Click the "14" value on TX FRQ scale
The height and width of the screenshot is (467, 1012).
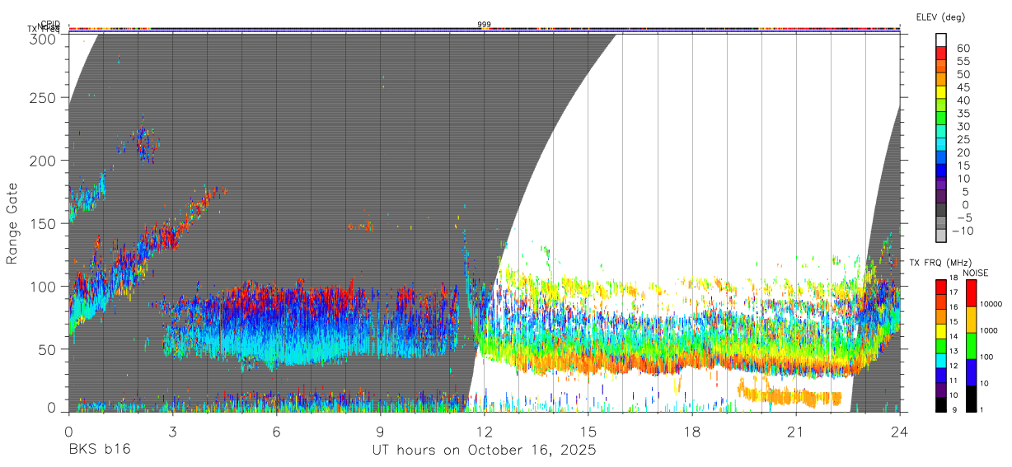[953, 336]
